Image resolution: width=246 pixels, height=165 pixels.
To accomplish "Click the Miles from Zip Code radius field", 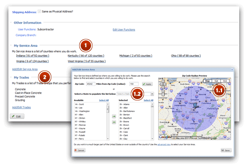I will click(x=134, y=84).
